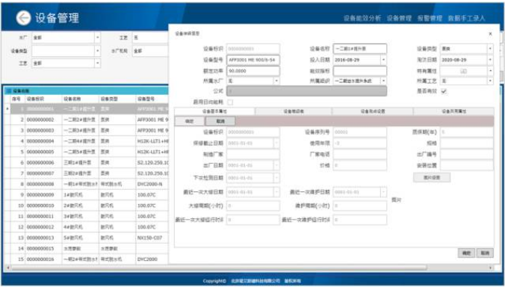Click the horizontal scrollbar under device list
The width and height of the screenshot is (505, 287).
pos(220,268)
